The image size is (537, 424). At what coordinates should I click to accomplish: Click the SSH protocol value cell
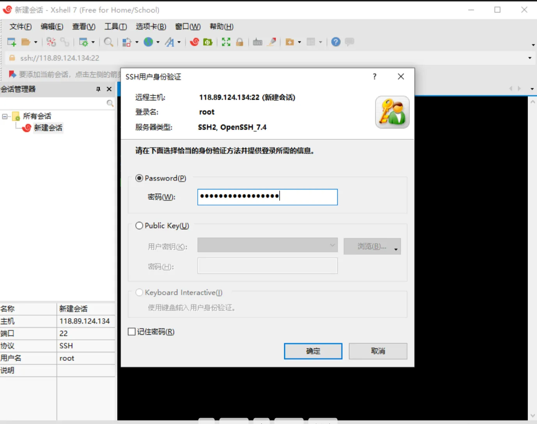[86, 346]
